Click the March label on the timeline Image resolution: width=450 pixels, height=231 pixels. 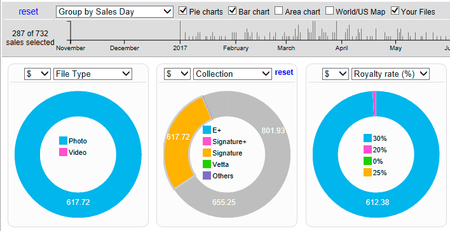click(x=286, y=48)
